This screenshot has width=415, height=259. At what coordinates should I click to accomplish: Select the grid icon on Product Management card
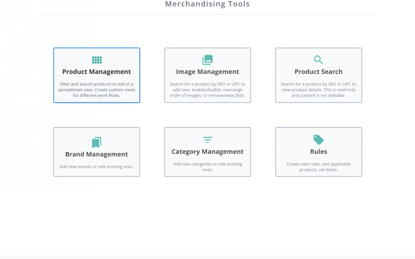pos(96,60)
